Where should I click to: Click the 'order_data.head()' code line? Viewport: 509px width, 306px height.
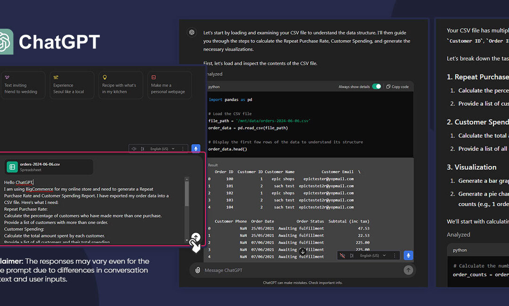click(228, 149)
